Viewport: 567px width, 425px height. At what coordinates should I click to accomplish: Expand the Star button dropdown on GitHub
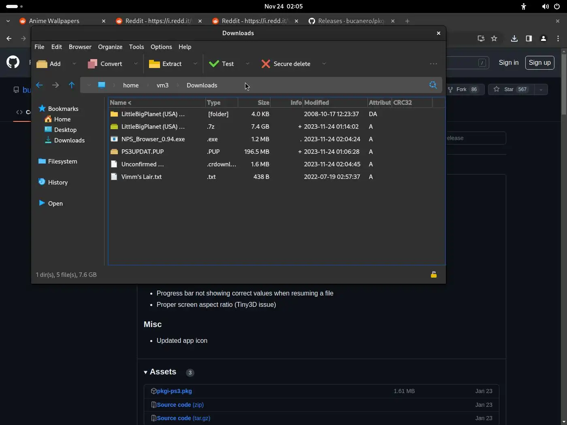(541, 89)
